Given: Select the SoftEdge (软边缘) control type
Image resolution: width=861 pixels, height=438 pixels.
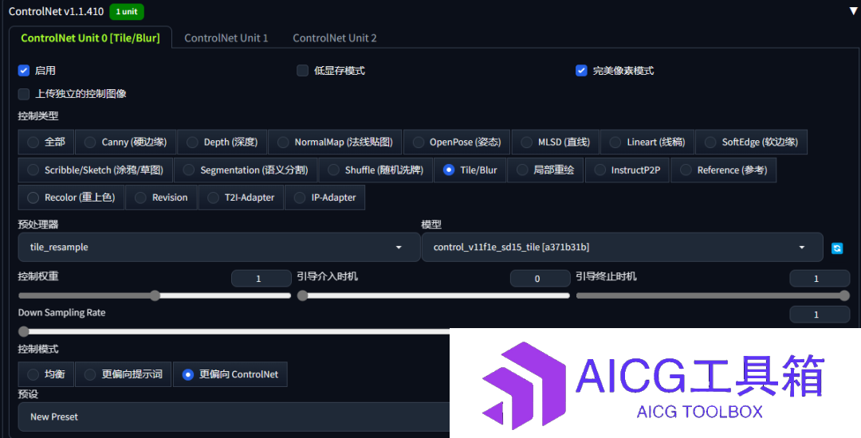Looking at the screenshot, I should tap(751, 142).
